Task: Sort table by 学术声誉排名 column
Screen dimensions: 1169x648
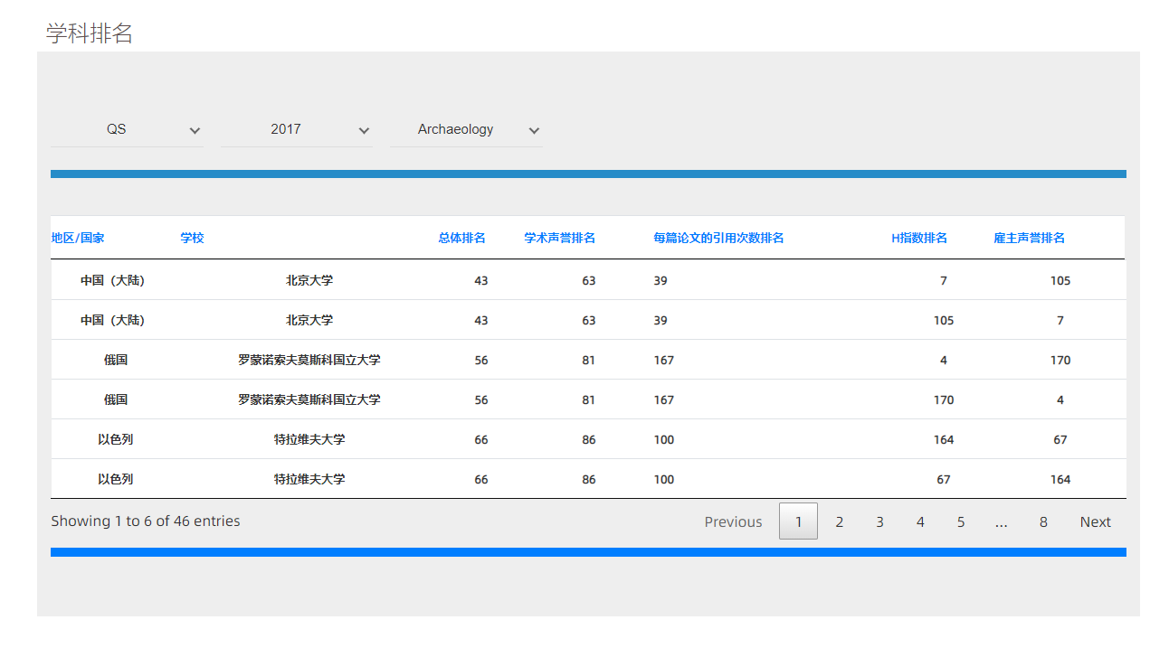Action: pyautogui.click(x=560, y=238)
